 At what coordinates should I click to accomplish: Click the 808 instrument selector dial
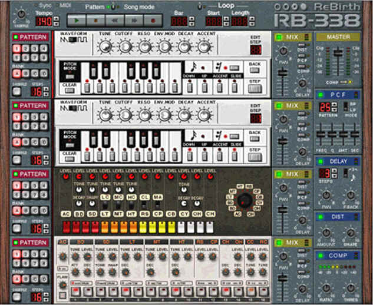(245, 200)
